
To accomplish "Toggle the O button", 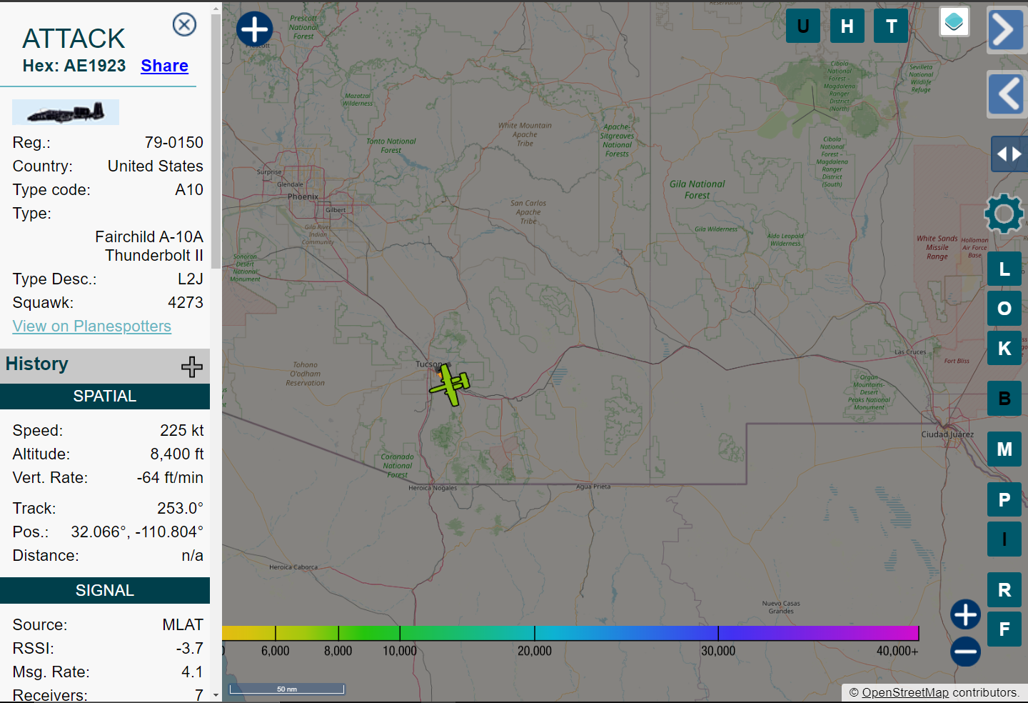I will 1004,309.
